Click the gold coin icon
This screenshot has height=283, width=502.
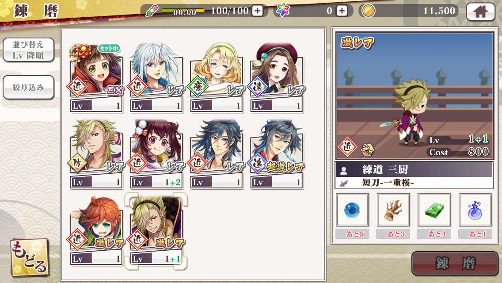[368, 11]
